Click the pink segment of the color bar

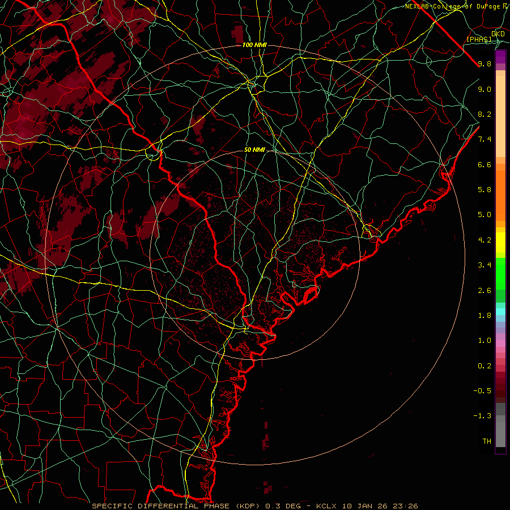[x=500, y=343]
